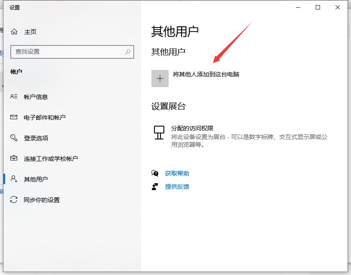This screenshot has height=275, width=351.
Task: Select the 其他用户 person icon
Action: pyautogui.click(x=13, y=179)
